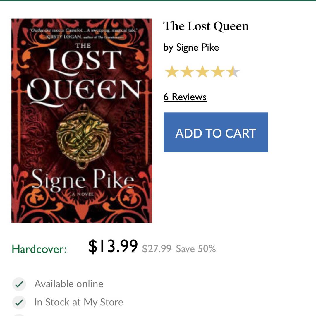316x316 pixels.
Task: Click the checkmark icon beside Available online
Action: pyautogui.click(x=19, y=284)
